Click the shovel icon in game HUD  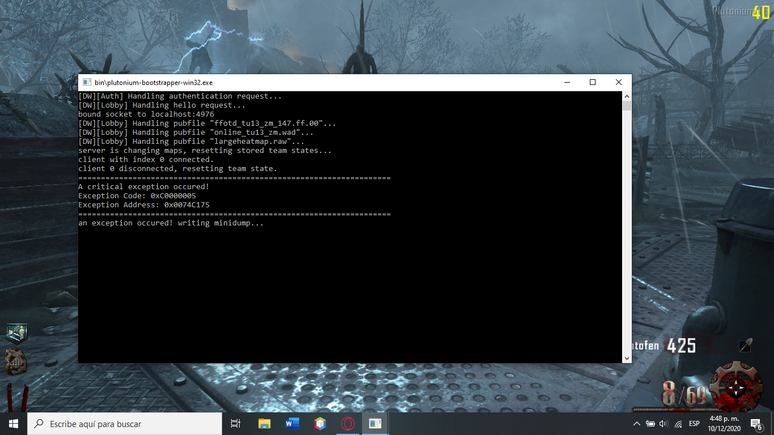click(x=746, y=344)
